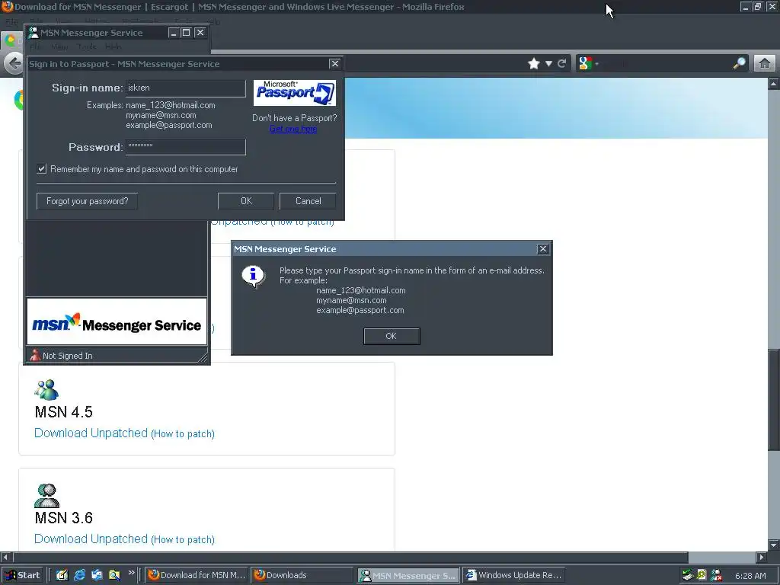Image resolution: width=780 pixels, height=585 pixels.
Task: Click the fourth Quick Launch search icon
Action: pyautogui.click(x=114, y=575)
